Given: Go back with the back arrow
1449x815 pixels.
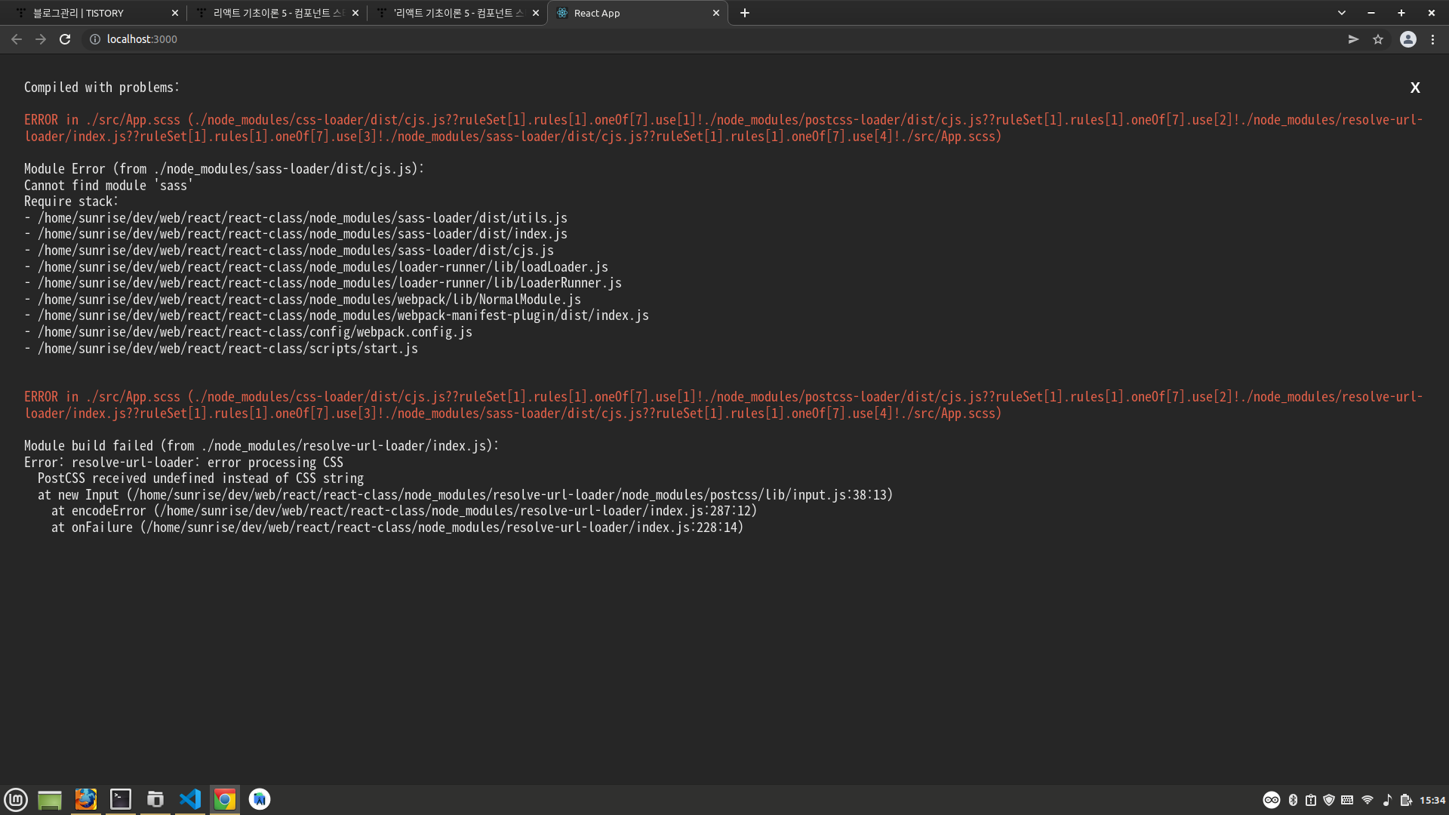Looking at the screenshot, I should 17,39.
